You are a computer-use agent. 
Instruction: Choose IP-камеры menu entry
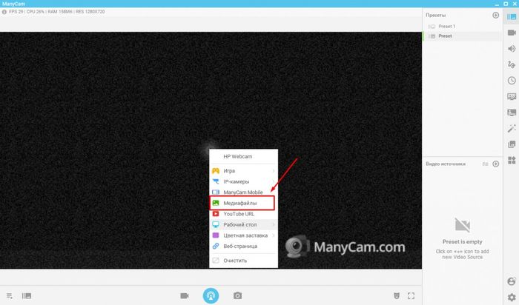click(244, 182)
